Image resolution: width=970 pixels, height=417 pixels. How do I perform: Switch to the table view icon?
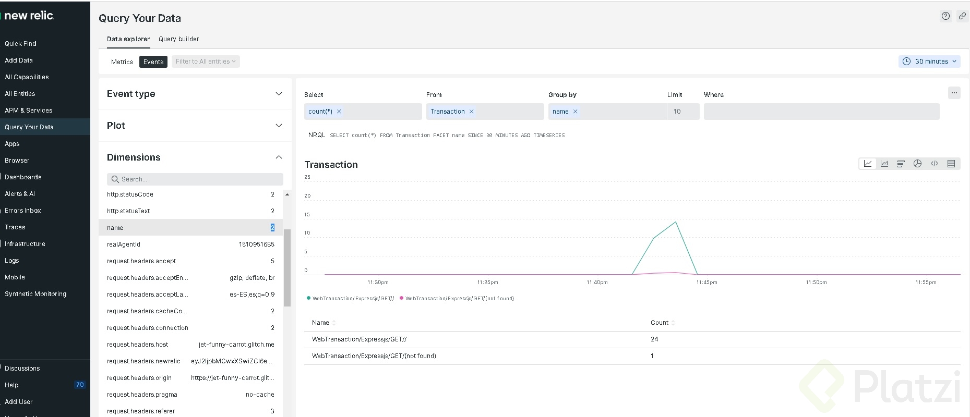951,164
